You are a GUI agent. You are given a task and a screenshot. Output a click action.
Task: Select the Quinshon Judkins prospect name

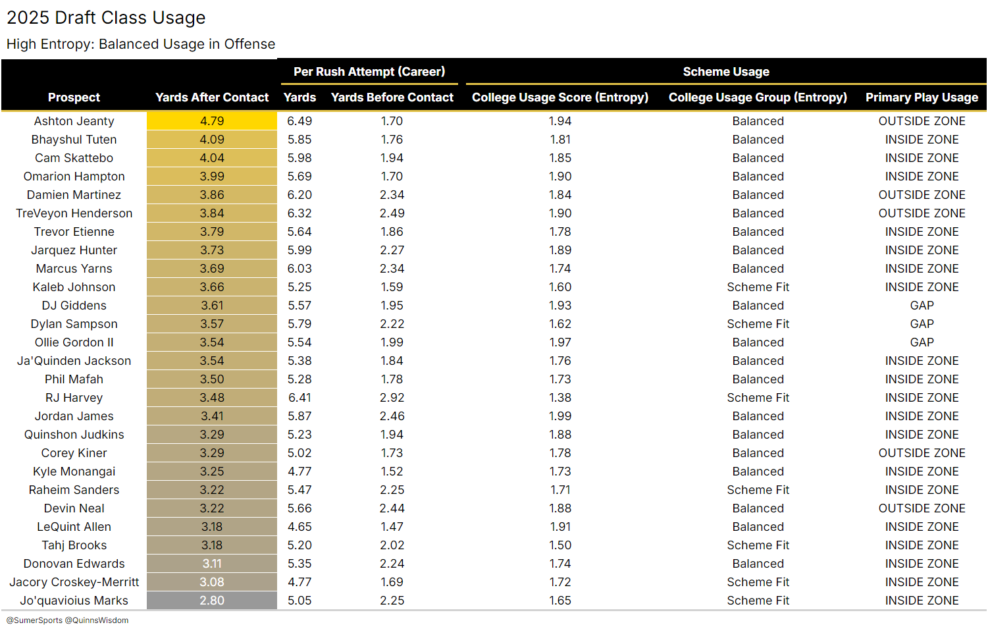pos(74,435)
